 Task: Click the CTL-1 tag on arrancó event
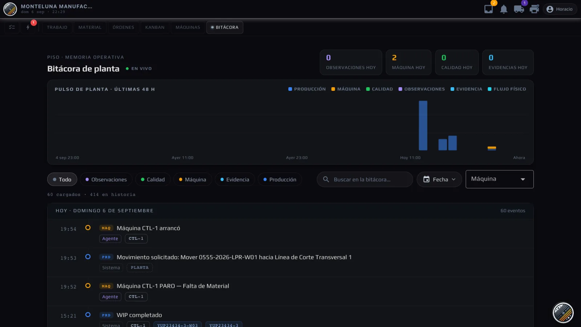[136, 239]
